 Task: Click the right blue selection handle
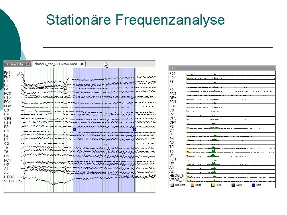pos(135,130)
